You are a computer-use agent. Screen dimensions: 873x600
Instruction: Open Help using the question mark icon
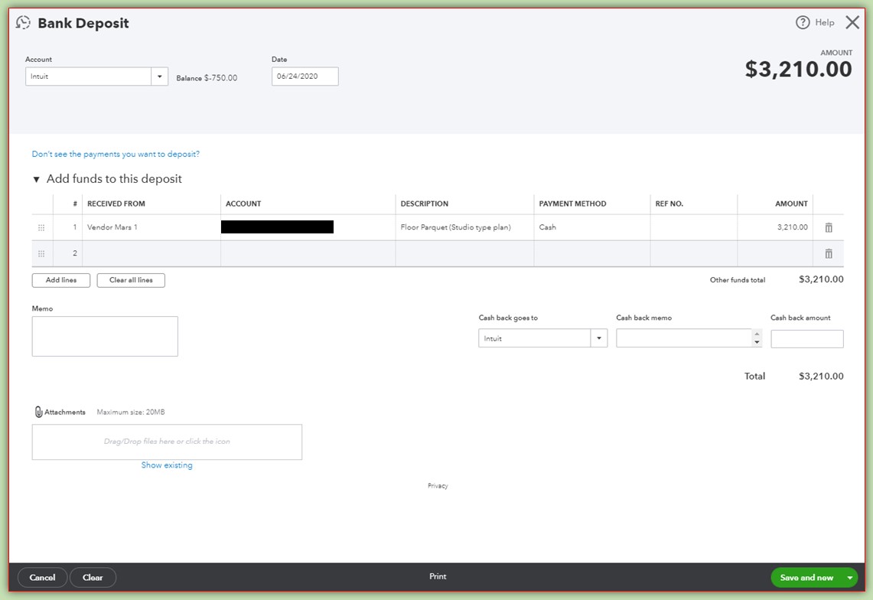pyautogui.click(x=803, y=22)
